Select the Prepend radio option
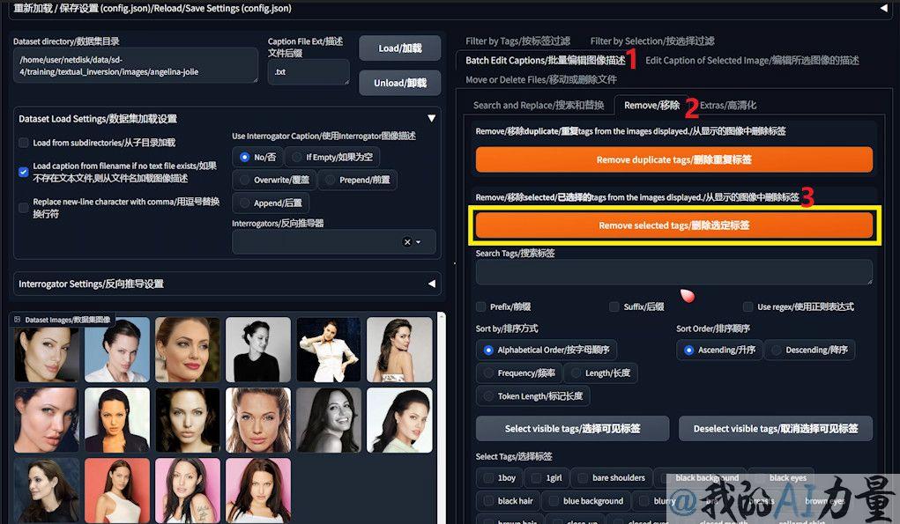The height and width of the screenshot is (524, 900). click(x=330, y=180)
